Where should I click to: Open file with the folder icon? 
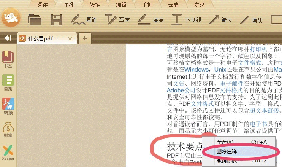pyautogui.click(x=35, y=19)
